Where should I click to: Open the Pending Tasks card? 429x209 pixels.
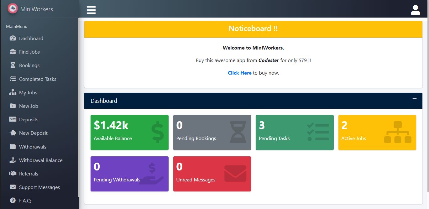295,133
